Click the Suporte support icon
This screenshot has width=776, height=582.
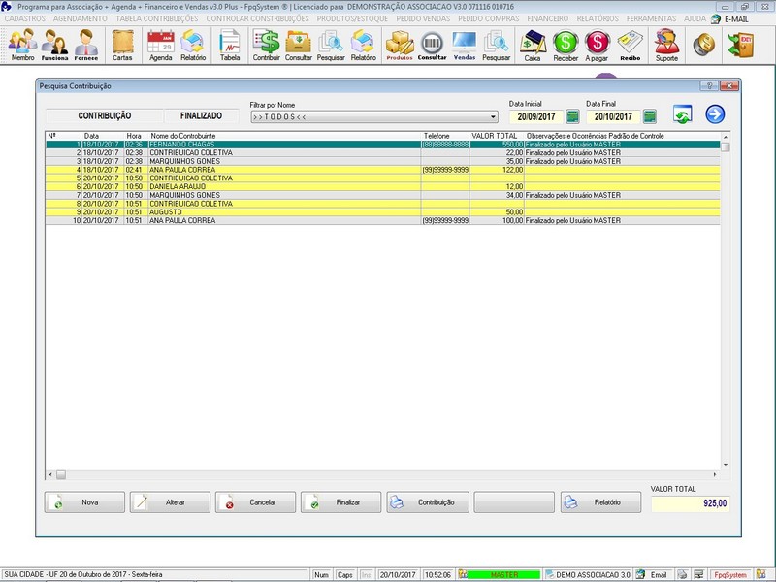666,45
